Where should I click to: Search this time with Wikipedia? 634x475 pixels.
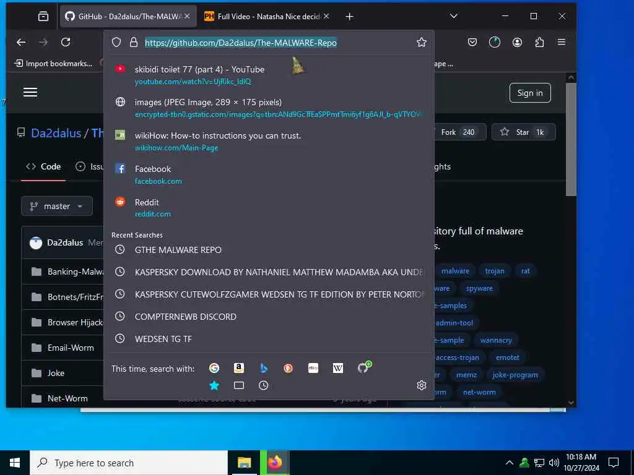coord(338,368)
